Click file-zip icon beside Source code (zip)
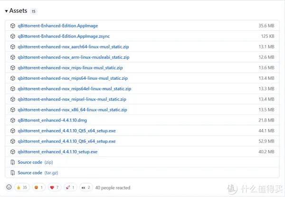Screen dimensions: 285x197 13,162
